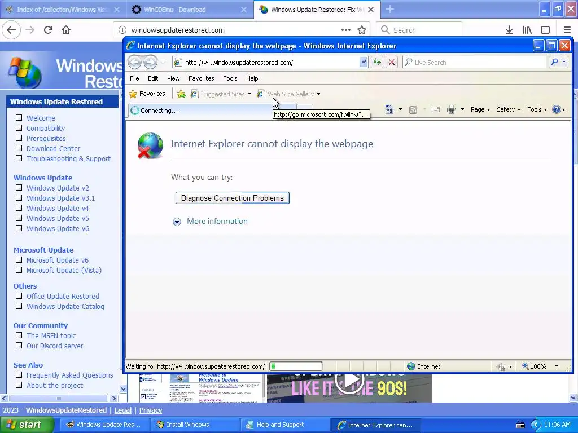Switch to Install Windows taskbar item
Viewport: 578px width, 433px height.
click(x=195, y=425)
